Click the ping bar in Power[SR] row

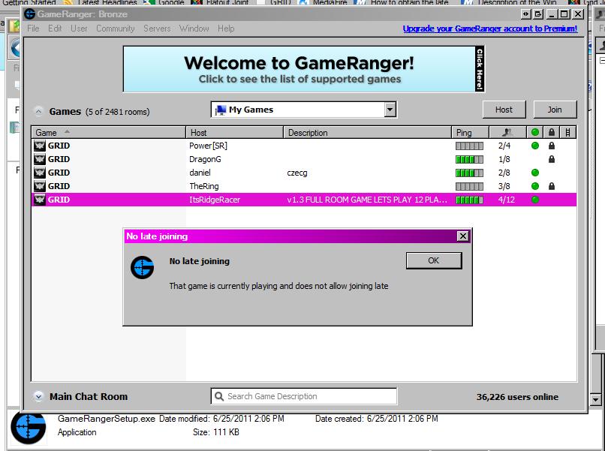point(469,146)
